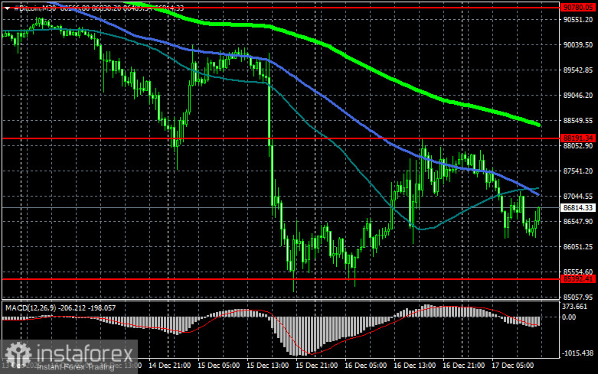Click the 16 Dec 21:00 time label
This screenshot has height=374, width=598.
point(463,366)
